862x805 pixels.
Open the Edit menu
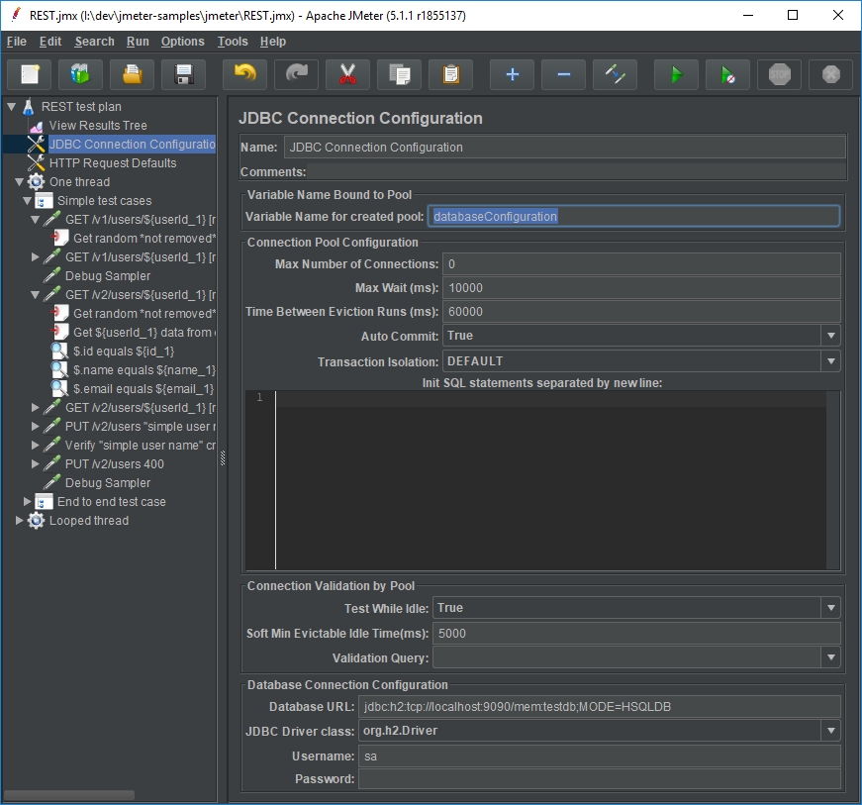coord(50,42)
